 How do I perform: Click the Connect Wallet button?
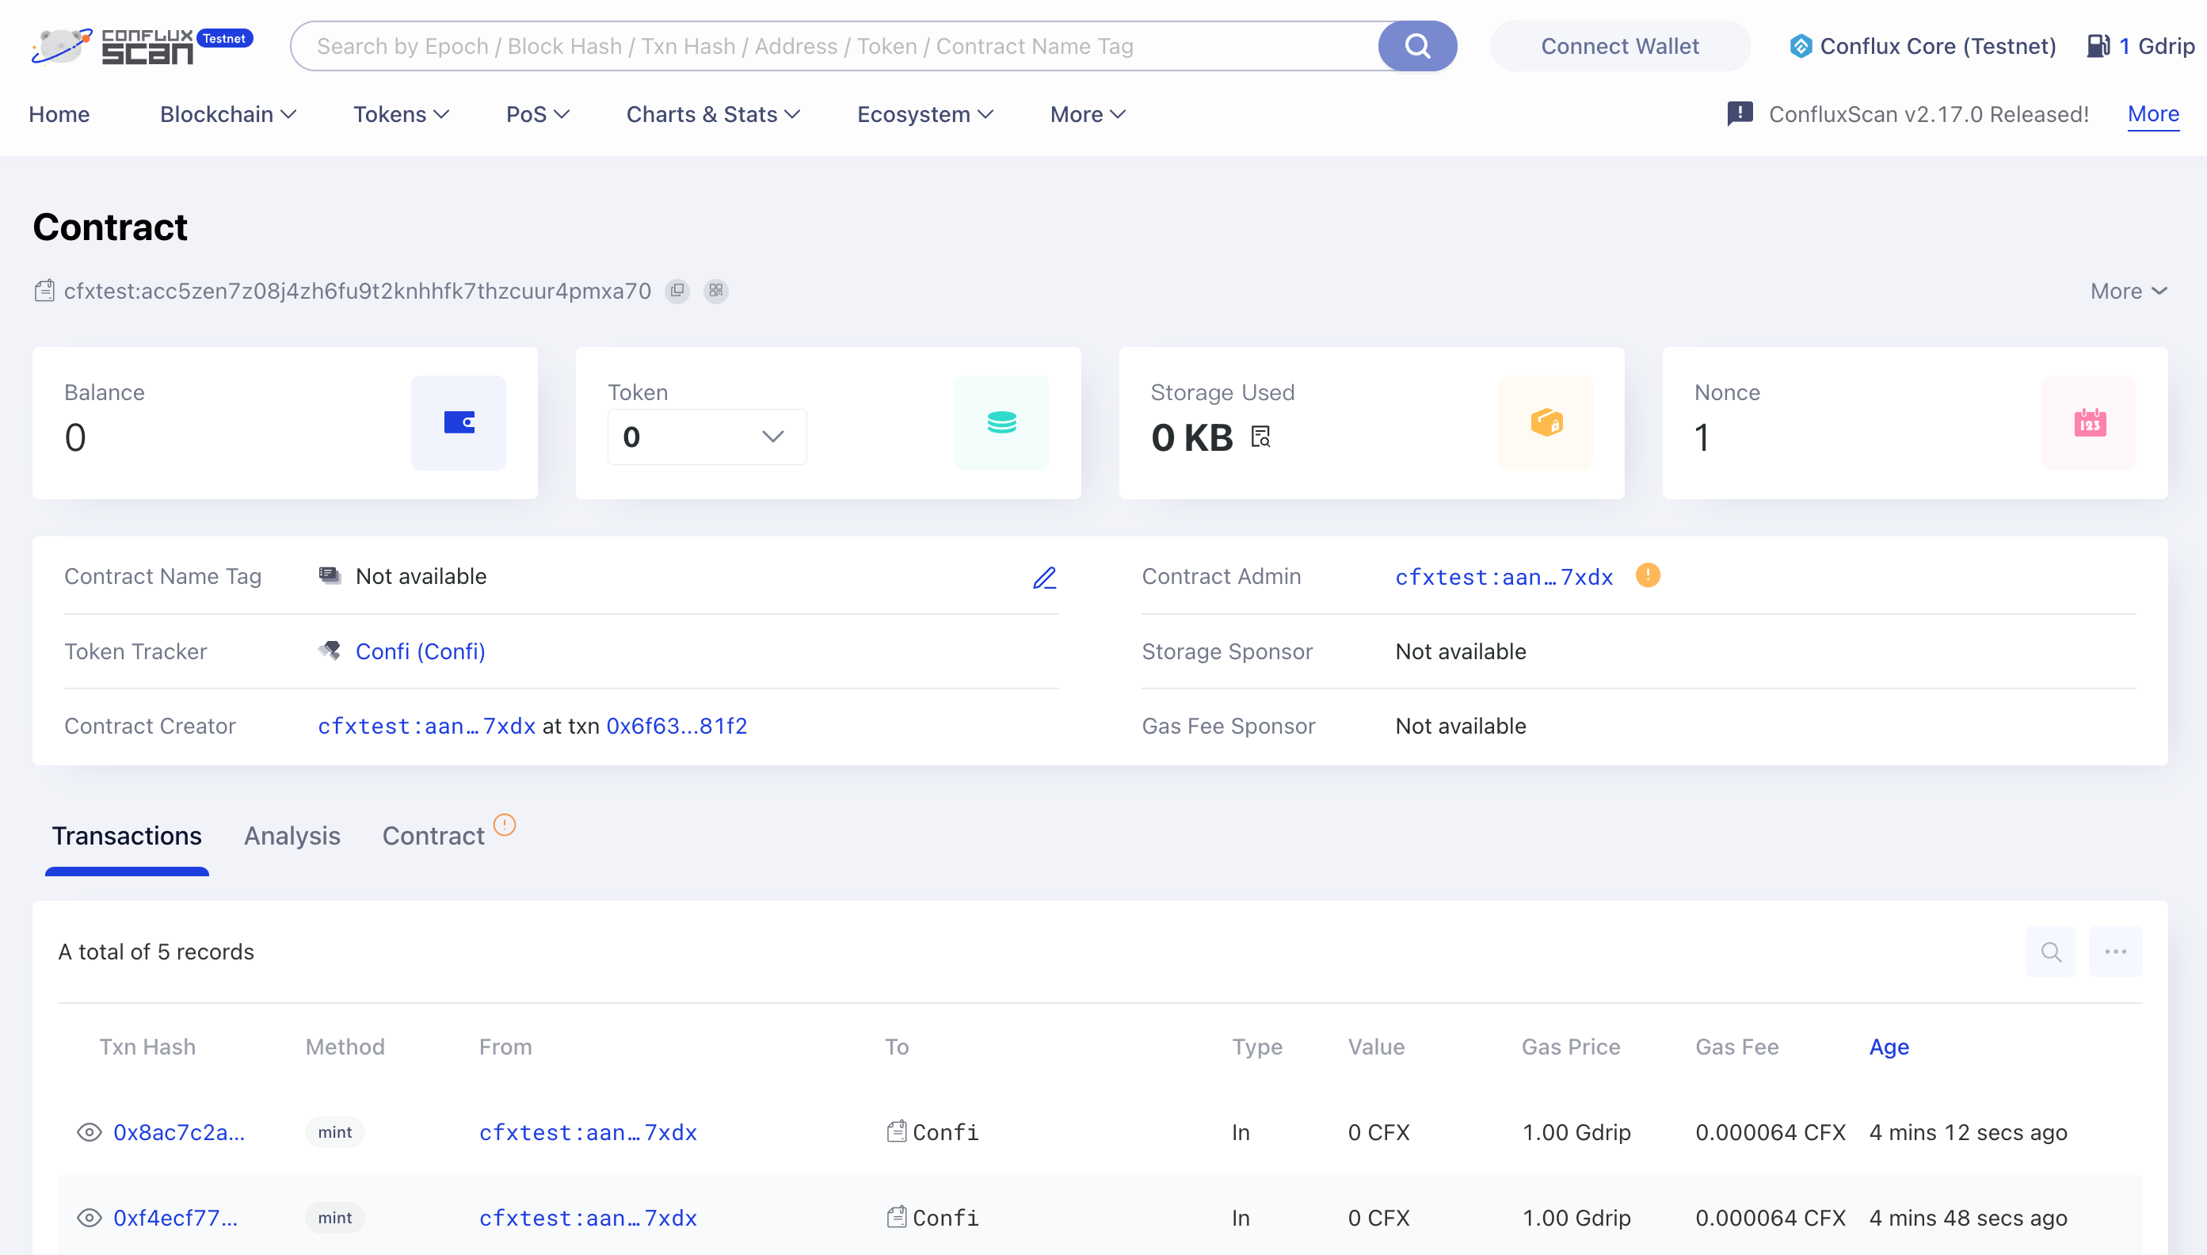pyautogui.click(x=1619, y=45)
